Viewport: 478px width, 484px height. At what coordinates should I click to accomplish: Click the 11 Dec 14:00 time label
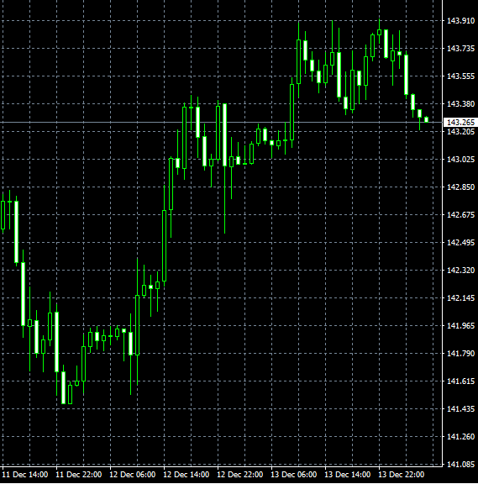pyautogui.click(x=25, y=475)
